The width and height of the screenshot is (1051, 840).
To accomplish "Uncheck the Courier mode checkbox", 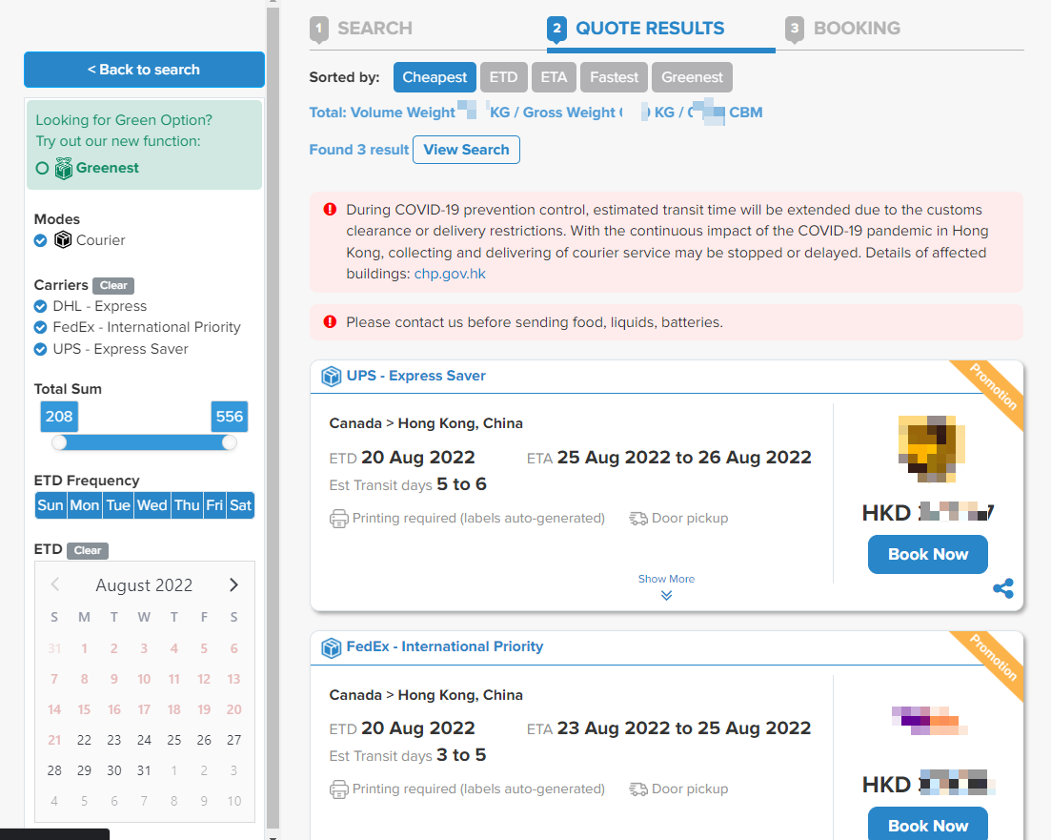I will coord(40,240).
